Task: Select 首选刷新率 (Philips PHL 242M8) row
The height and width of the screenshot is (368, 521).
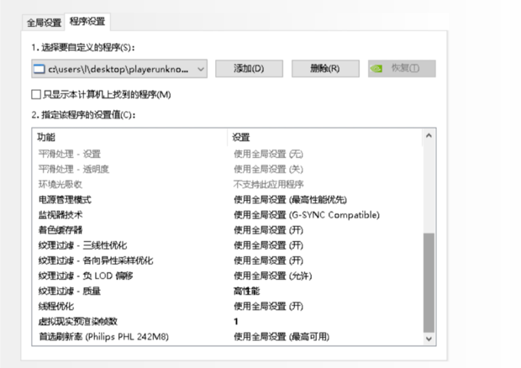Action: (228, 337)
